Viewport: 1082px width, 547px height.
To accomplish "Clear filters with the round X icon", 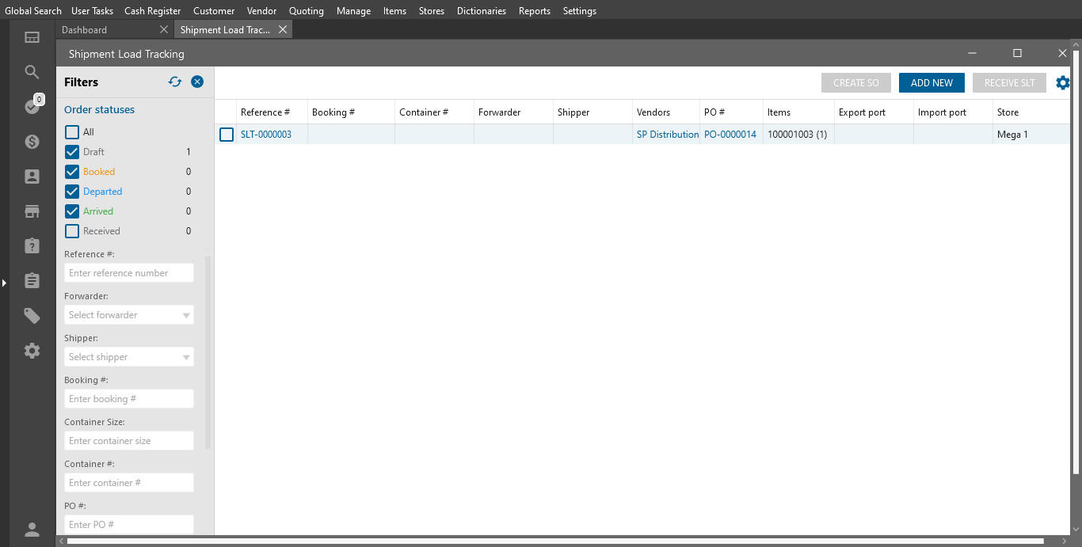I will click(x=197, y=82).
